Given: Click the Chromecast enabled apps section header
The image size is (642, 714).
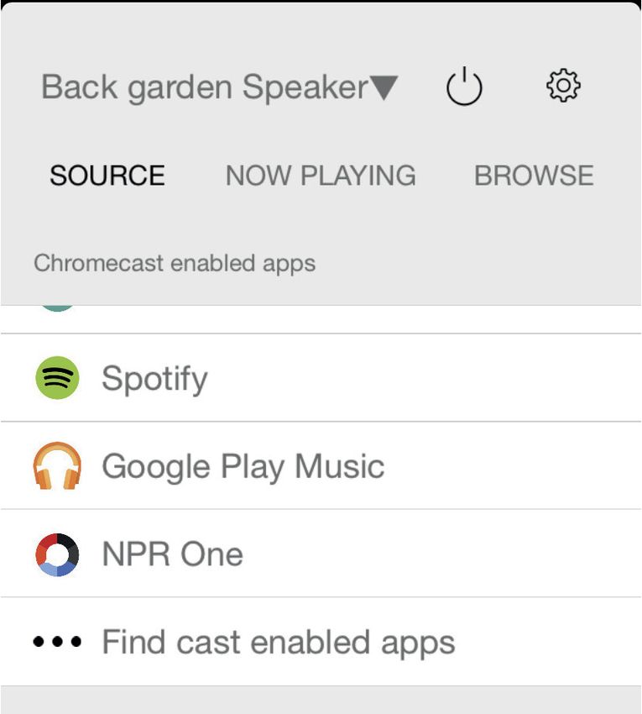Looking at the screenshot, I should [175, 264].
